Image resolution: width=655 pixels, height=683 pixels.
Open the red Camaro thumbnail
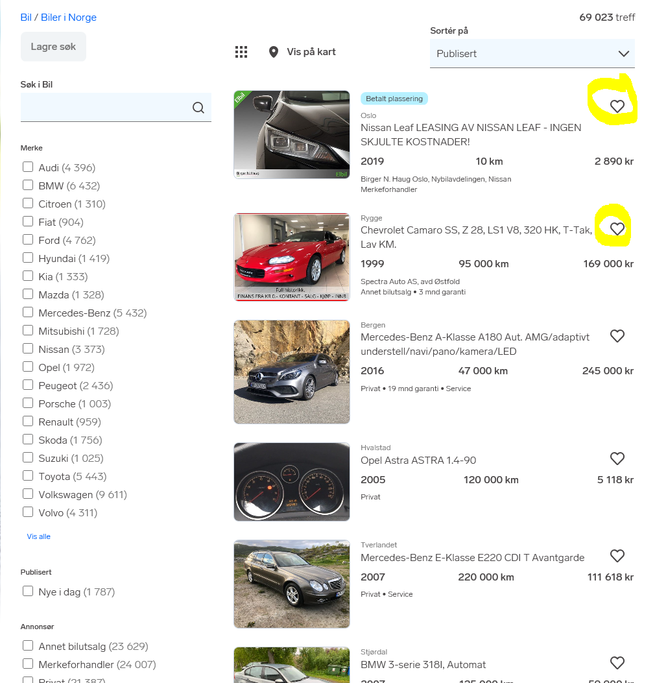coord(292,257)
